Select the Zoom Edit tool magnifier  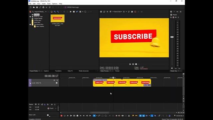pos(106,116)
